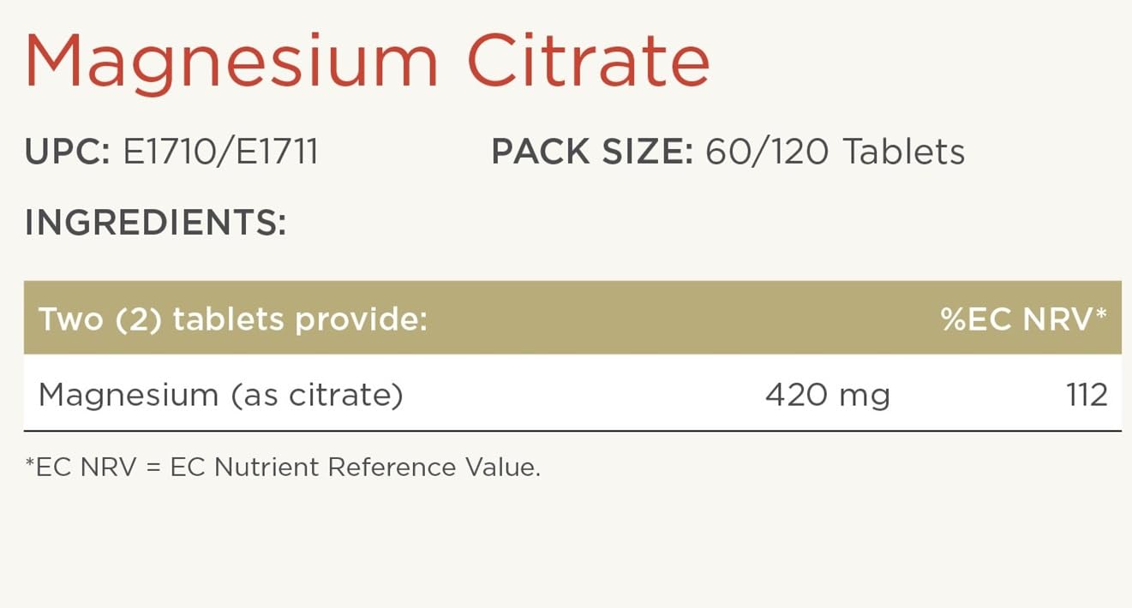Click "tablets provide:" in the table header

(x=300, y=319)
